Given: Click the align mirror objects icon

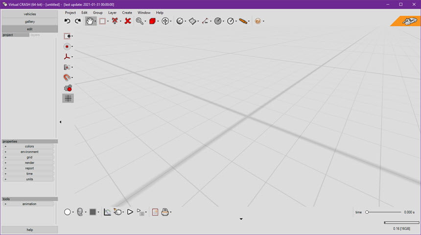Looking at the screenshot, I should [67, 67].
